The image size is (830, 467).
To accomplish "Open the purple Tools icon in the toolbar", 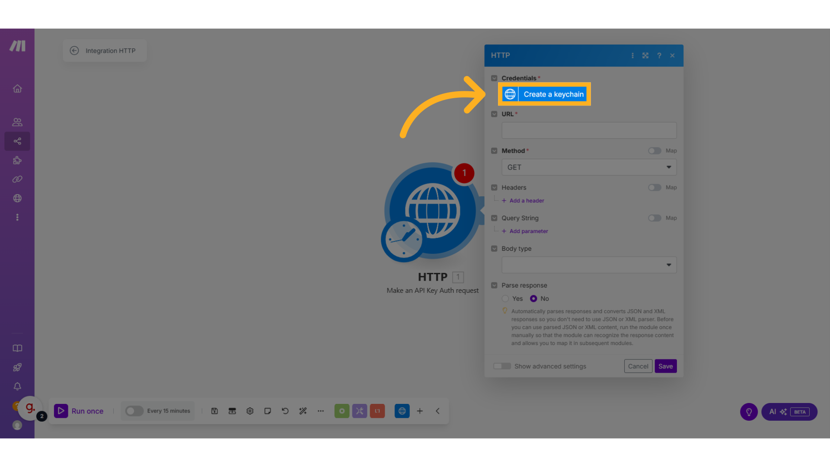I will pyautogui.click(x=359, y=411).
